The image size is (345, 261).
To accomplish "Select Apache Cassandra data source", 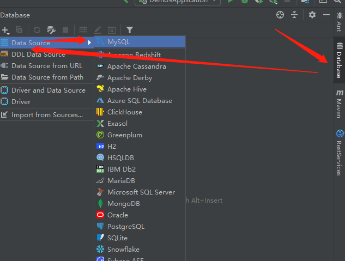I will [x=140, y=66].
